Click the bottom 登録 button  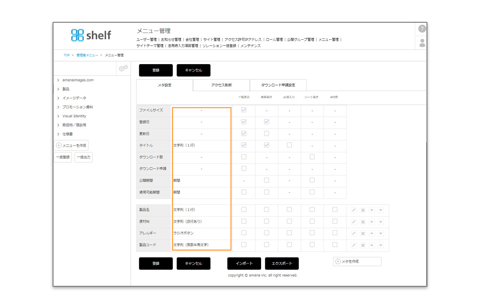click(156, 263)
